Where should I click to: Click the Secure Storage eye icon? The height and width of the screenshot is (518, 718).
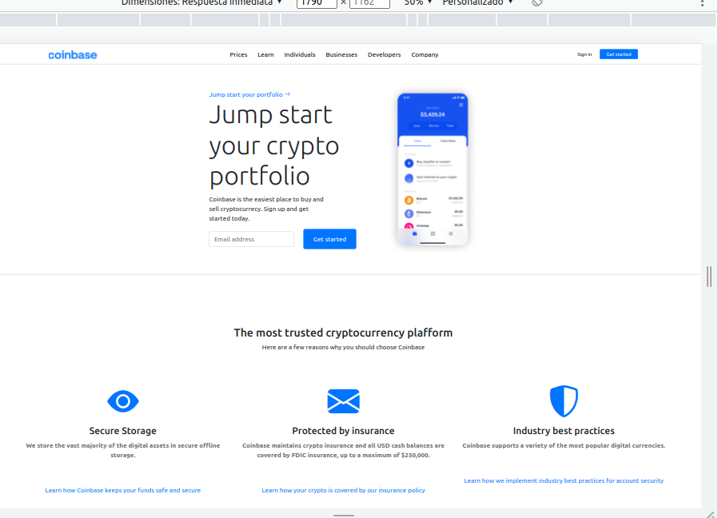click(122, 401)
